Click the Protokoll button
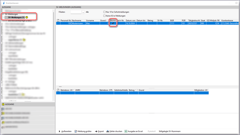The width and height of the screenshot is (240, 135). pyautogui.click(x=151, y=131)
